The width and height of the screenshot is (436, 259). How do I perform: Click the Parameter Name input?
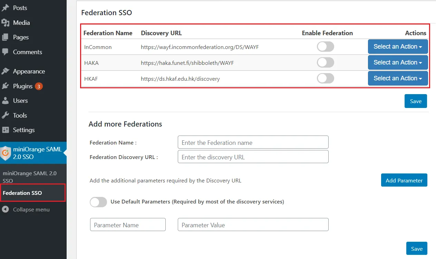point(128,225)
